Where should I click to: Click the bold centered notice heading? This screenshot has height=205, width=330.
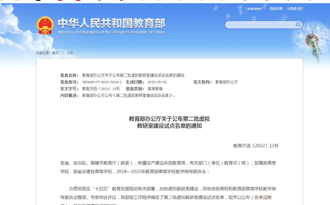click(169, 122)
